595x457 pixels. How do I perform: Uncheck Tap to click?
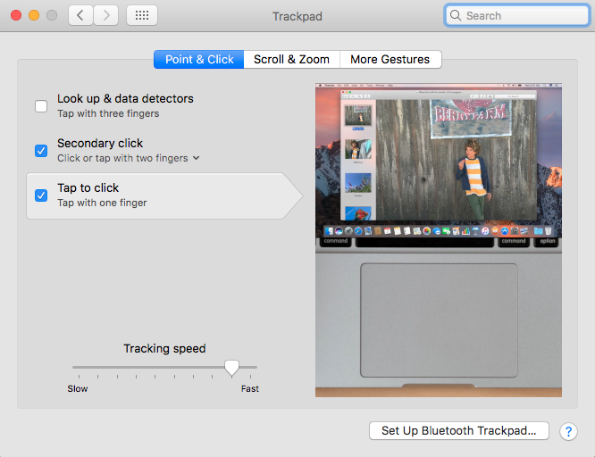click(41, 195)
